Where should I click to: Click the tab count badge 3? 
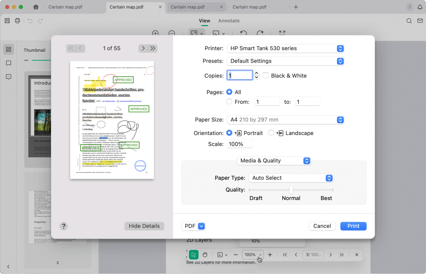coord(409,7)
